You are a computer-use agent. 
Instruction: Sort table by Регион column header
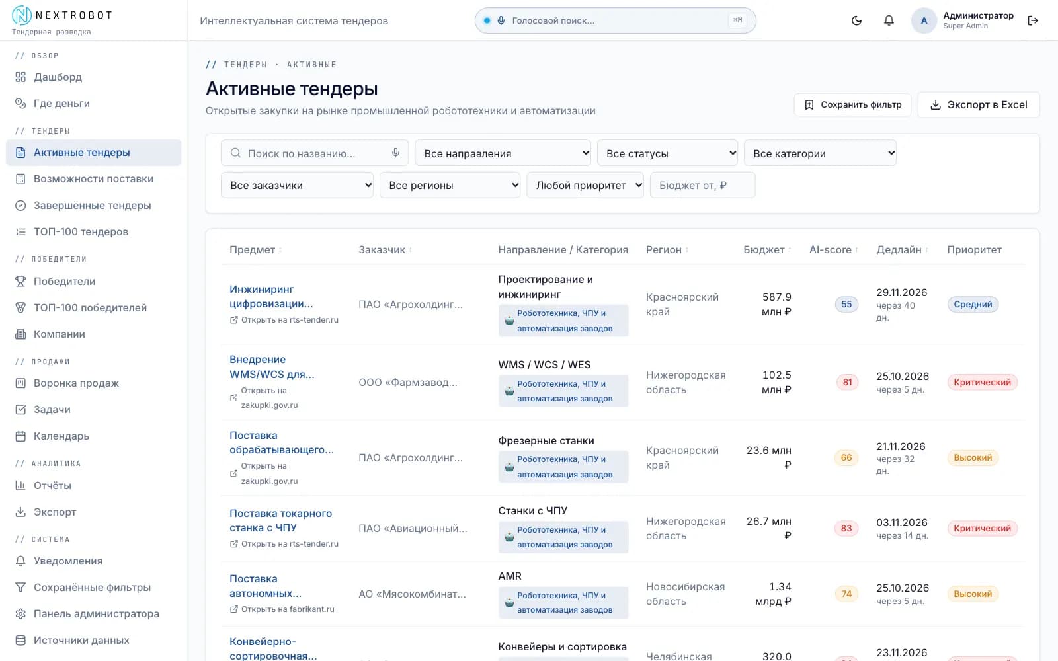coord(667,250)
